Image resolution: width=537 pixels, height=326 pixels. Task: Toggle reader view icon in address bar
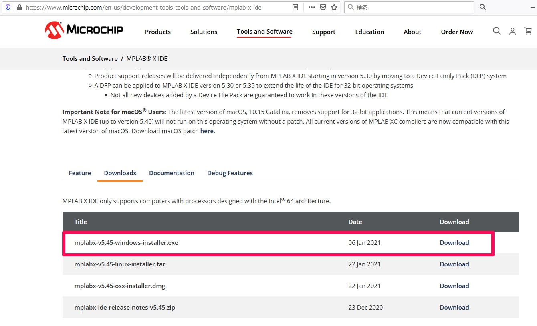point(295,7)
